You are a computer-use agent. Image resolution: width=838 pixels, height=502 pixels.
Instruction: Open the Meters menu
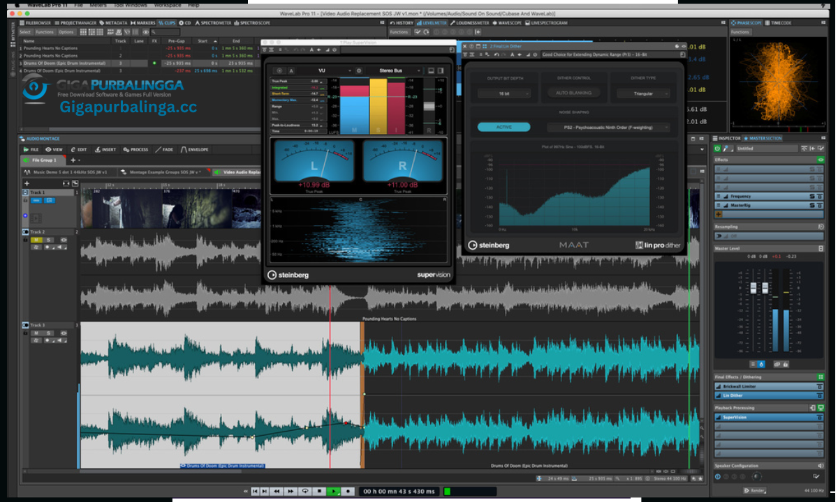point(100,5)
